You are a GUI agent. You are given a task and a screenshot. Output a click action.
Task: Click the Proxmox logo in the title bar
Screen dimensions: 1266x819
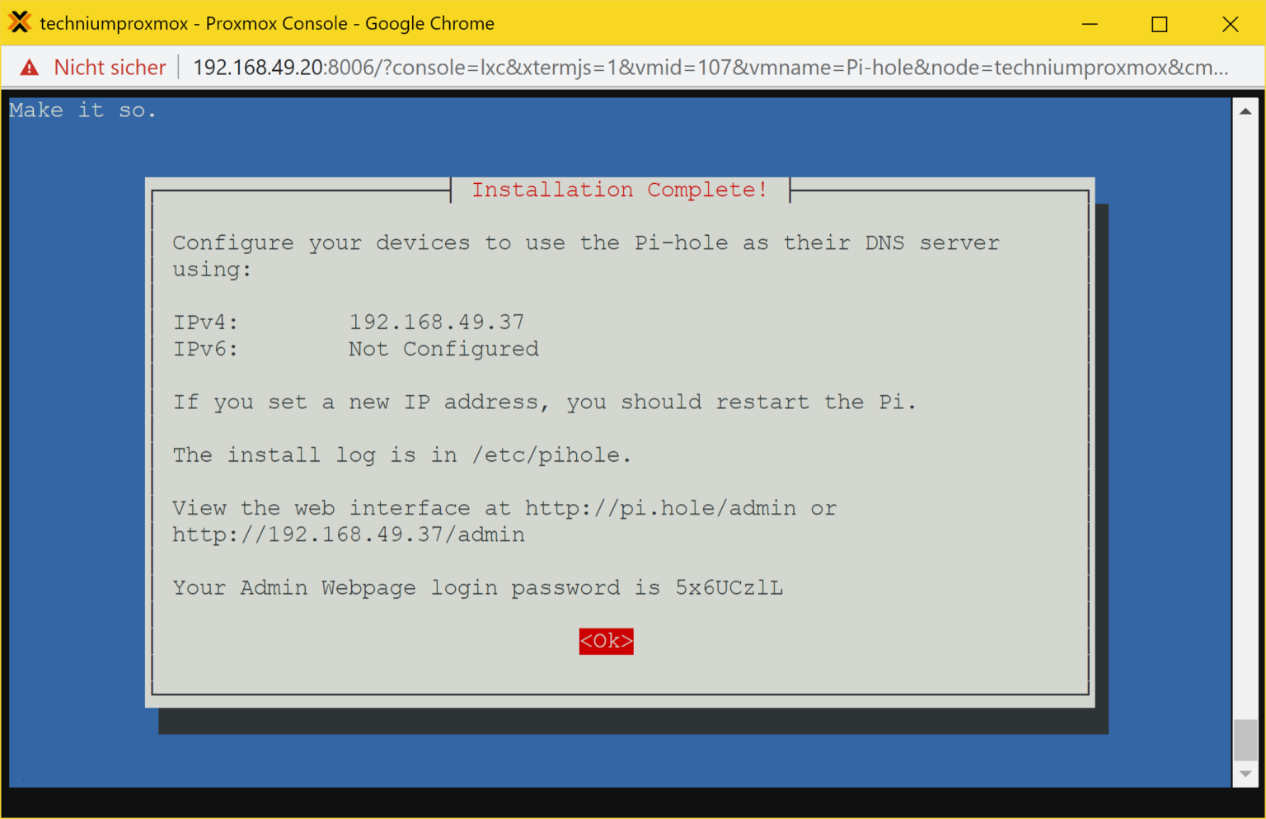coord(20,22)
